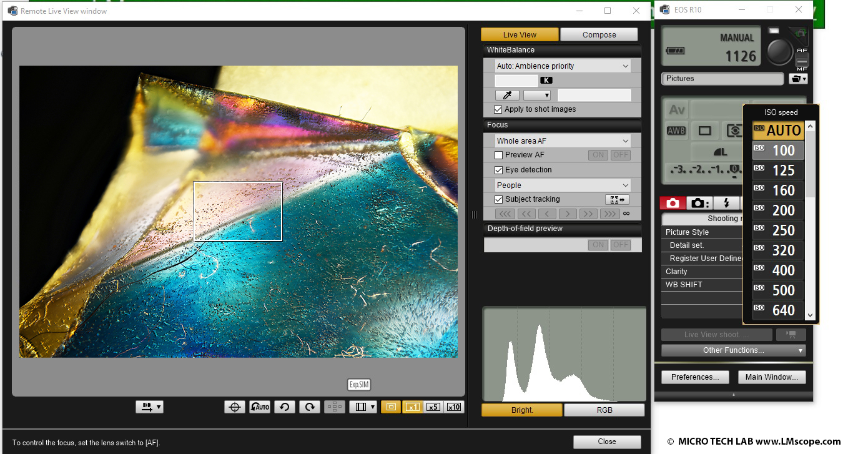Viewport: 853px width, 454px height.
Task: Click the crosshair focus point icon
Action: (x=235, y=407)
